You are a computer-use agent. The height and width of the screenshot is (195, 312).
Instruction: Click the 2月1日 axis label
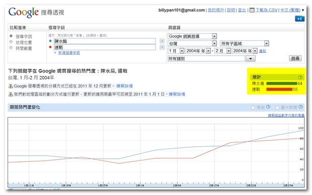coord(140,185)
